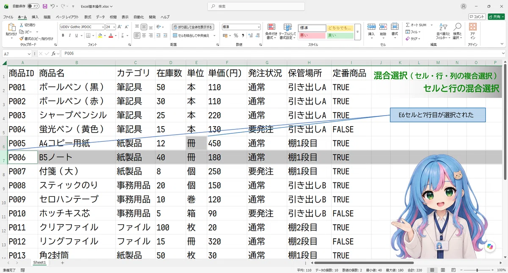Toggle Underline formatting
The height and width of the screenshot is (273, 508).
point(76,36)
